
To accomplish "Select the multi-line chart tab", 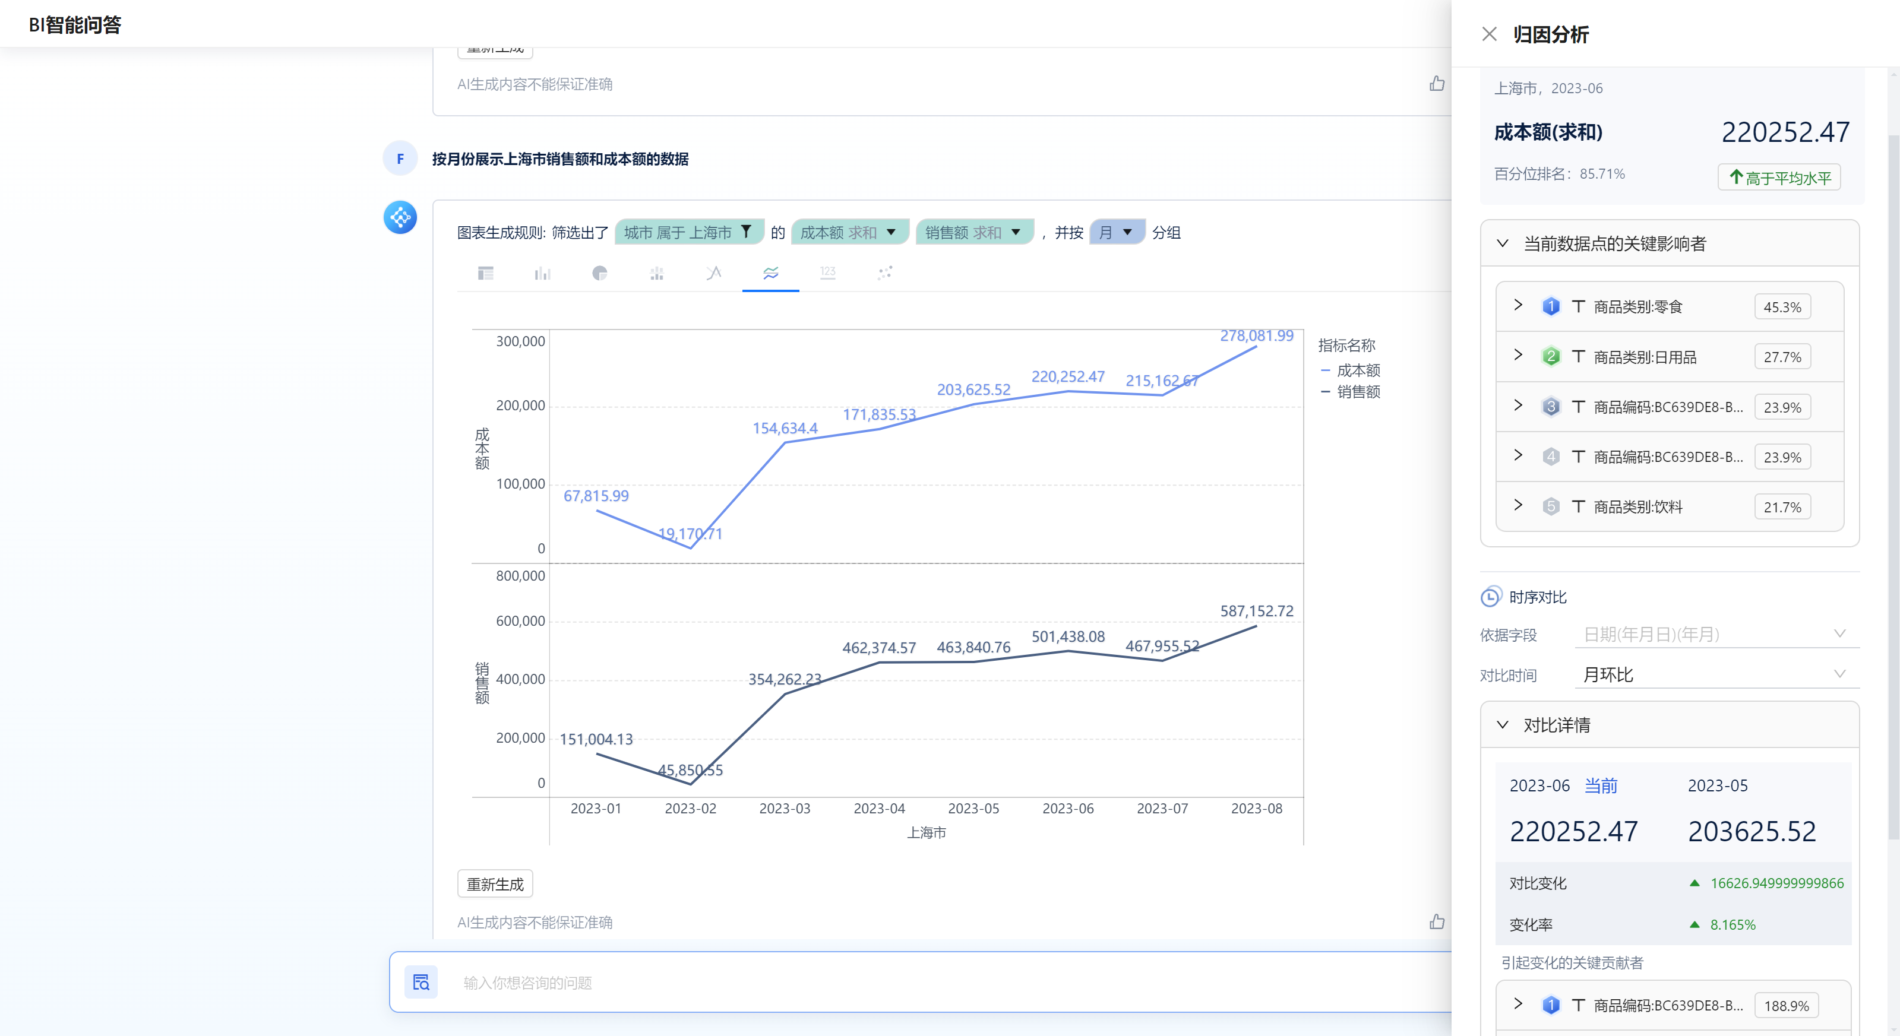I will (771, 274).
